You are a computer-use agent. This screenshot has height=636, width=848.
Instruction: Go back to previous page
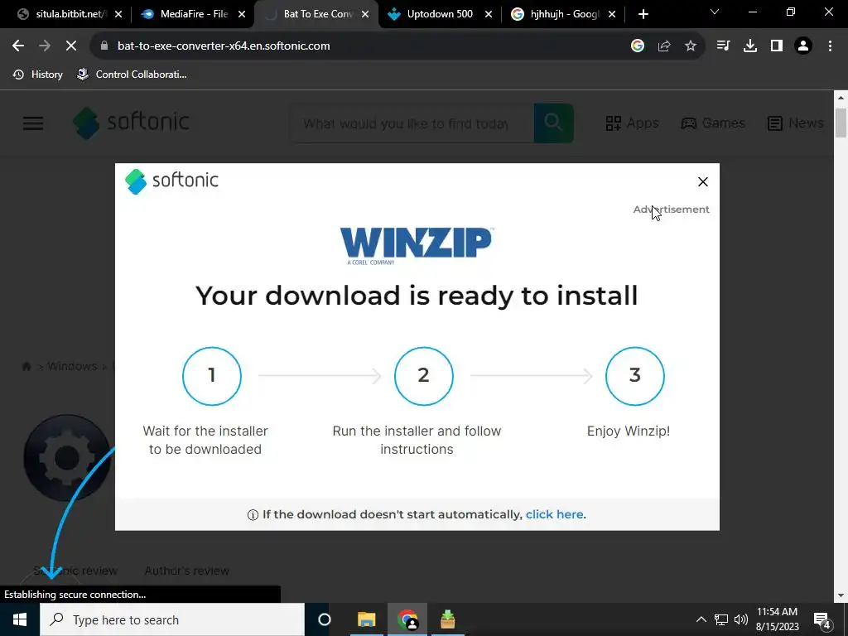click(18, 46)
